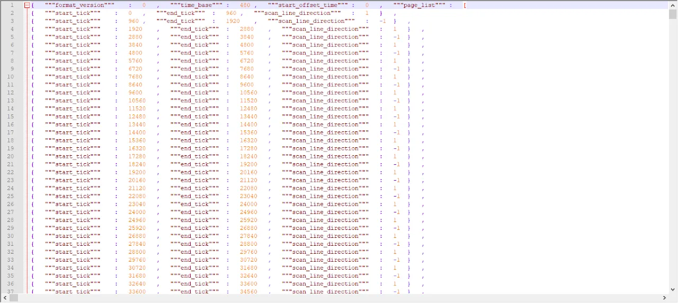Click the time_base value 480

(245, 5)
